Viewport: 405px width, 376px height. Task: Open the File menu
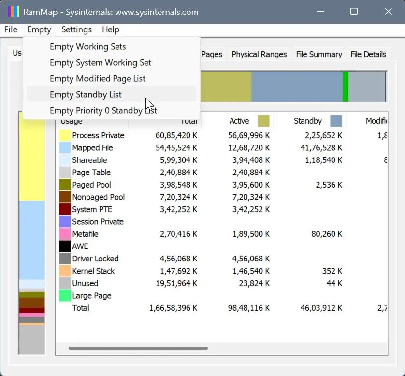11,29
